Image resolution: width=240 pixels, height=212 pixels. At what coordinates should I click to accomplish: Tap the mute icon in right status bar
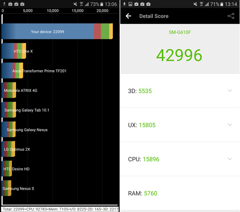click(195, 4)
